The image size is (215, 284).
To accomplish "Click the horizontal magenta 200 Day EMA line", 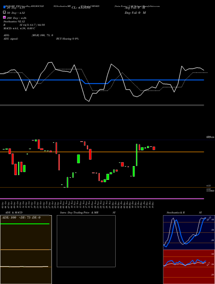I will [x=102, y=199].
